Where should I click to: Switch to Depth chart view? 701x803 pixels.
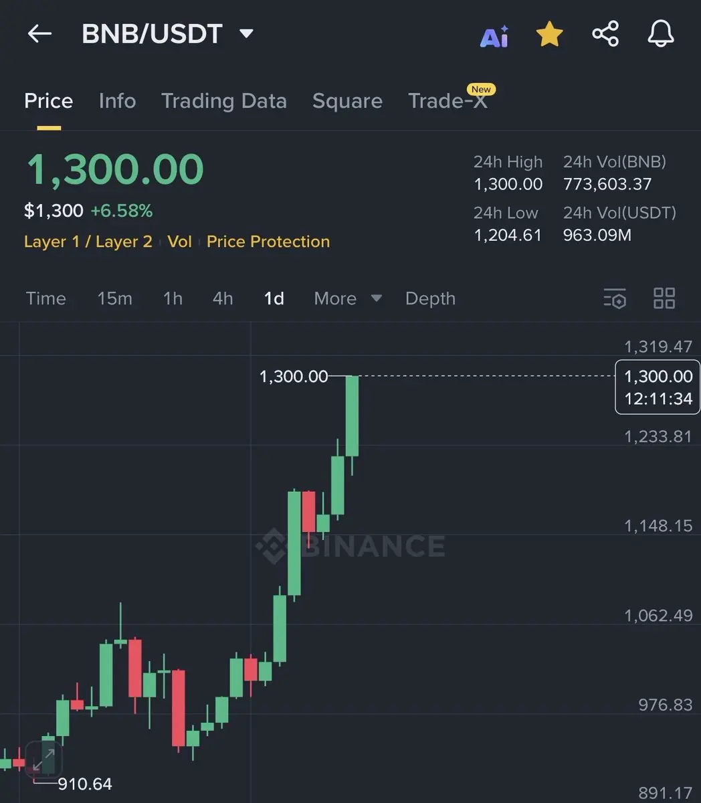pos(430,298)
